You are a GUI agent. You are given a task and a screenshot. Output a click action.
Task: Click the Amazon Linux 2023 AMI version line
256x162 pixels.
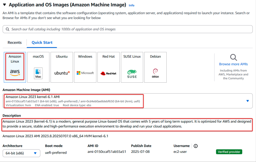coord(55,136)
